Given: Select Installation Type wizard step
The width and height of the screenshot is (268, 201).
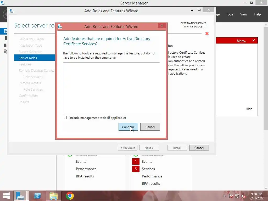Looking at the screenshot, I should click(30, 46).
